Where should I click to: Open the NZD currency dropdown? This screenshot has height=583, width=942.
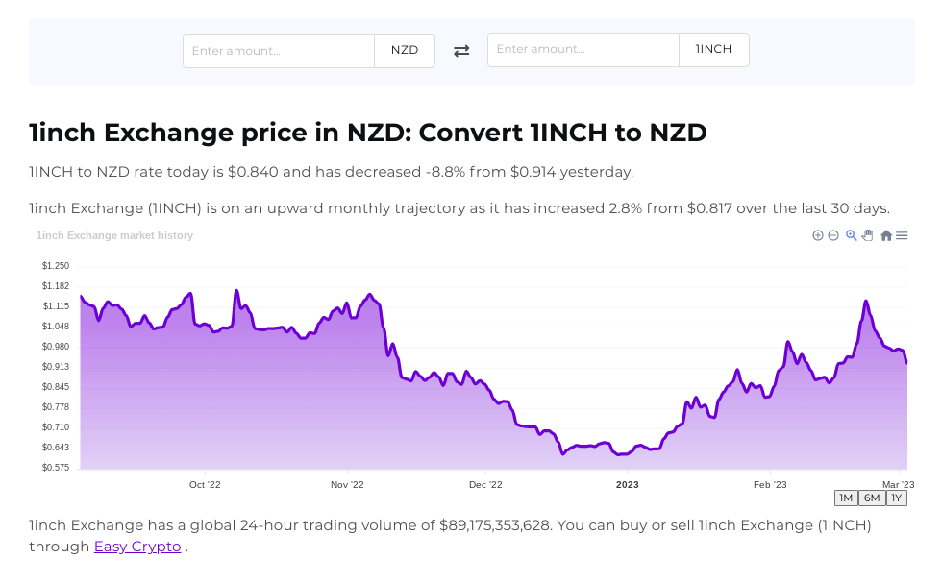tap(404, 50)
